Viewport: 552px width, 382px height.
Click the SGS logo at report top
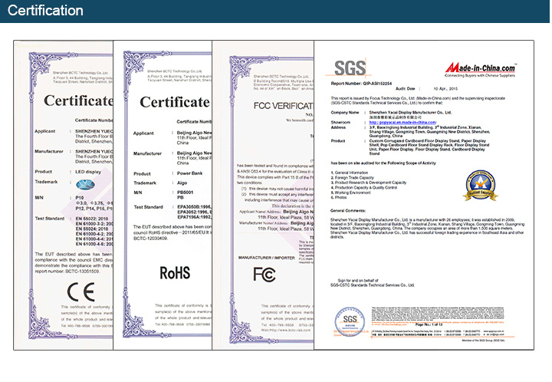350,68
